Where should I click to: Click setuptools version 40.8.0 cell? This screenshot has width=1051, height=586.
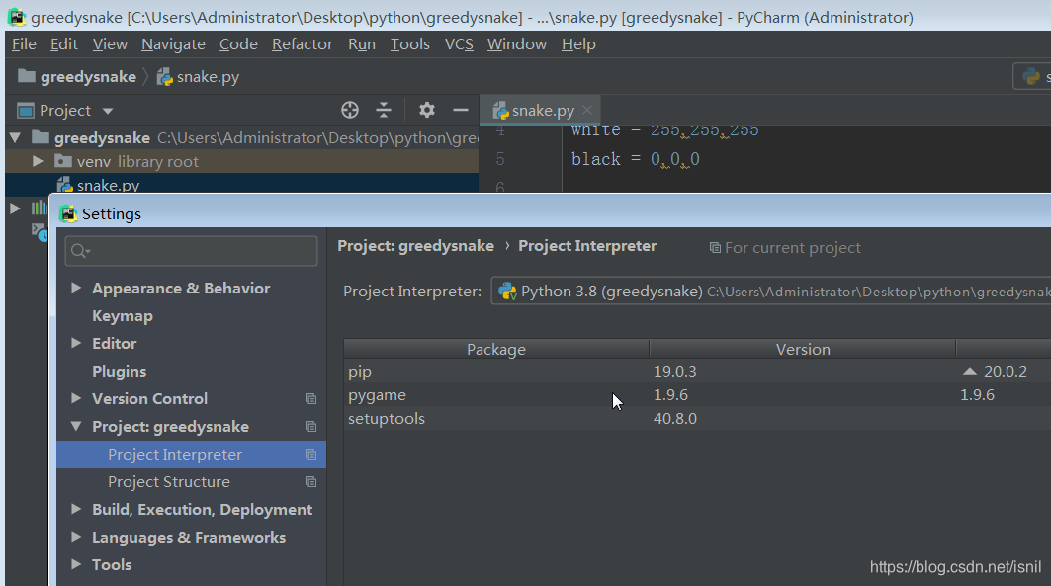coord(675,419)
